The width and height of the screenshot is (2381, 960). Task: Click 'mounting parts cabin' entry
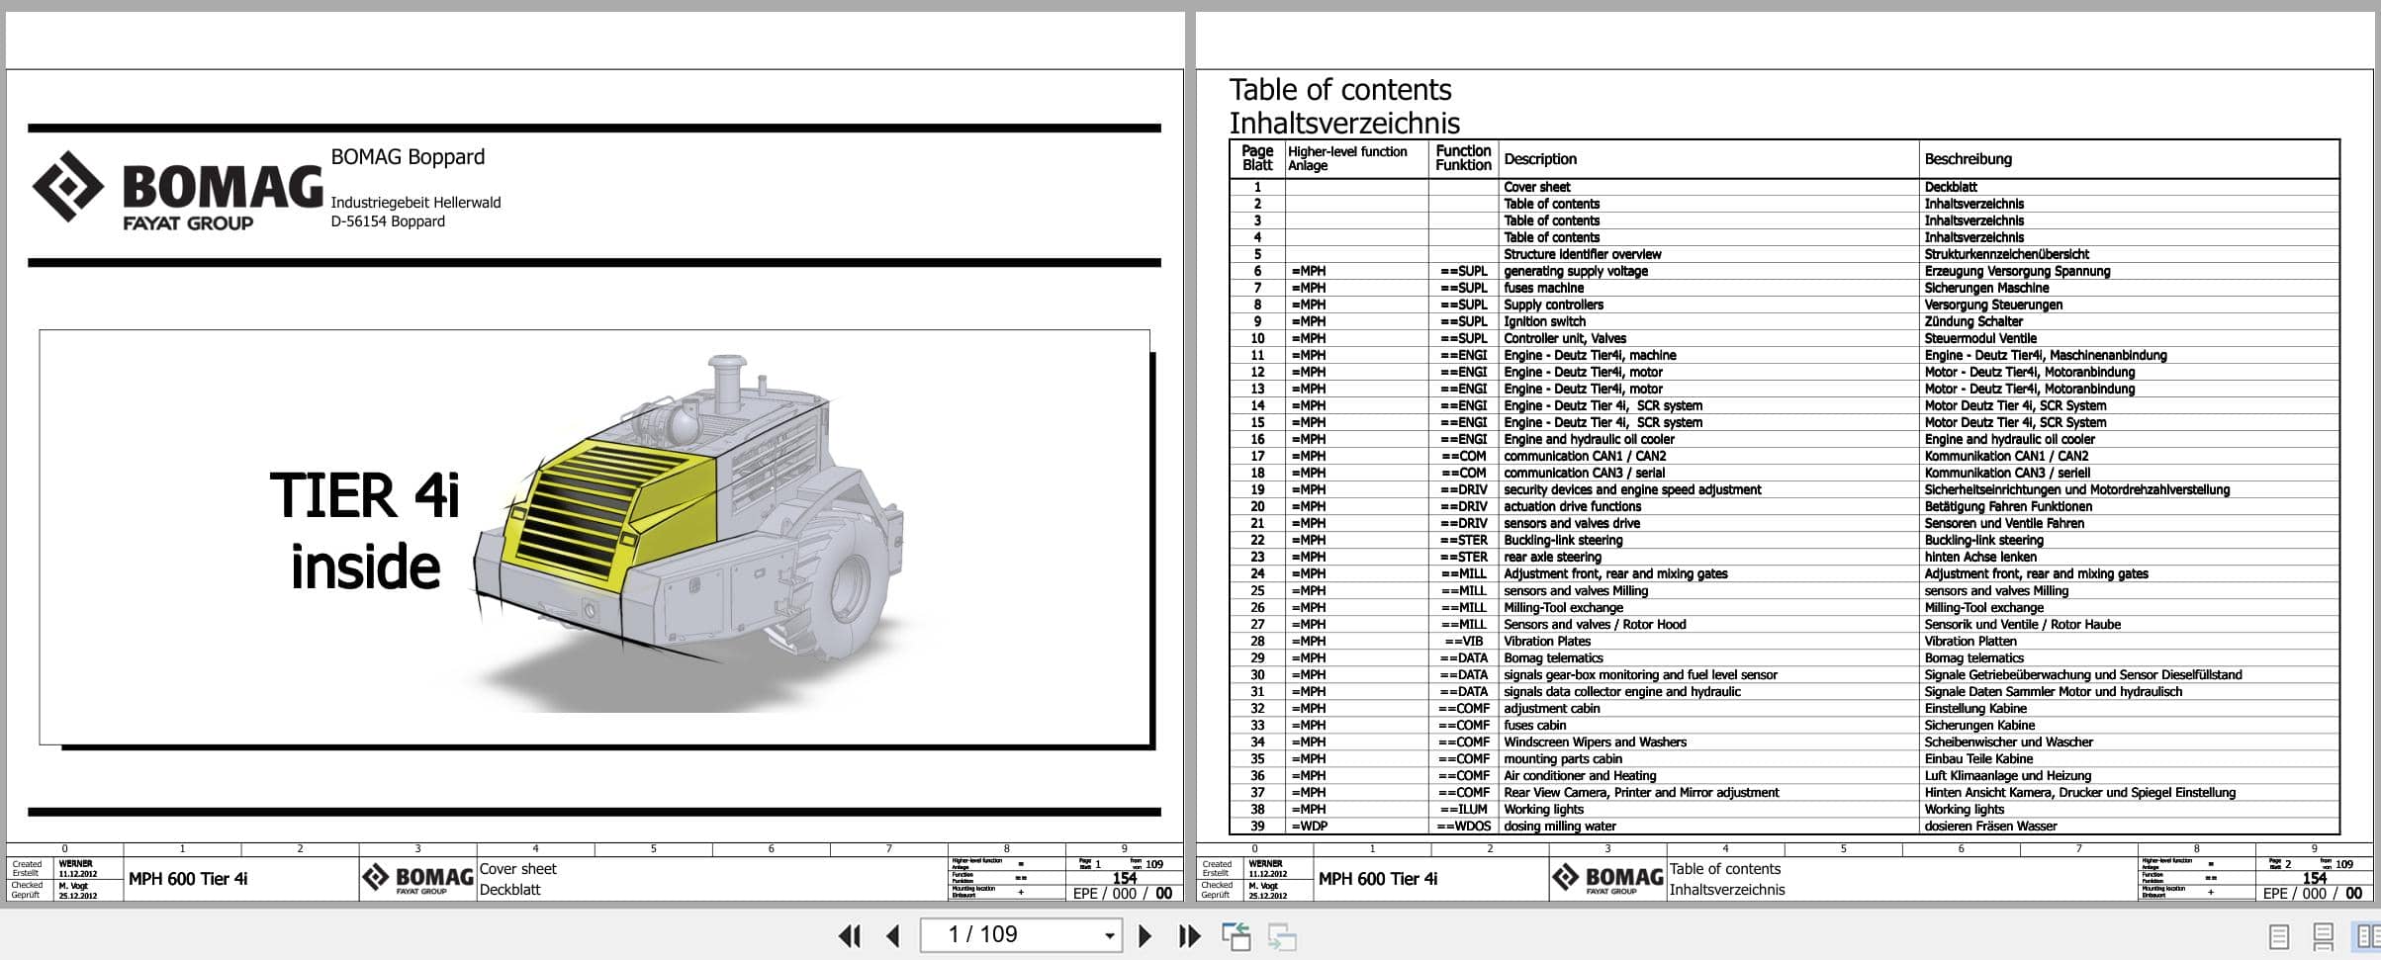pos(1563,758)
